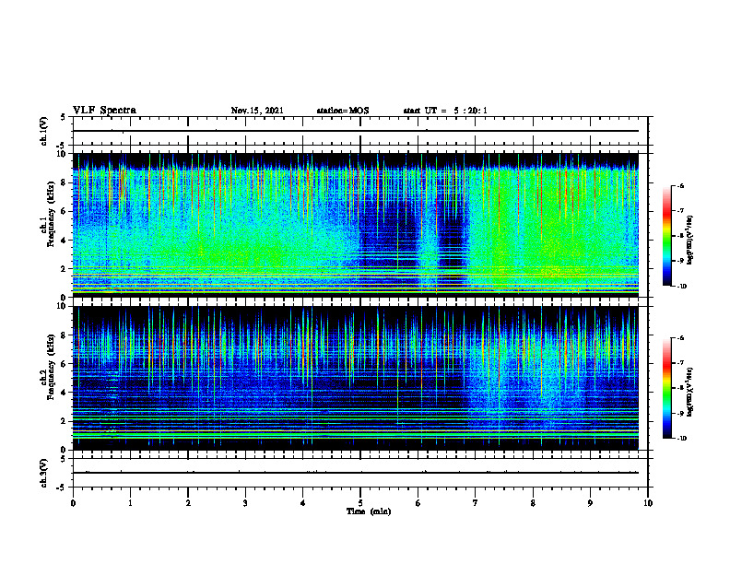The height and width of the screenshot is (564, 730).
Task: Click the "ch.1(V)" axis label
Action: coord(44,131)
